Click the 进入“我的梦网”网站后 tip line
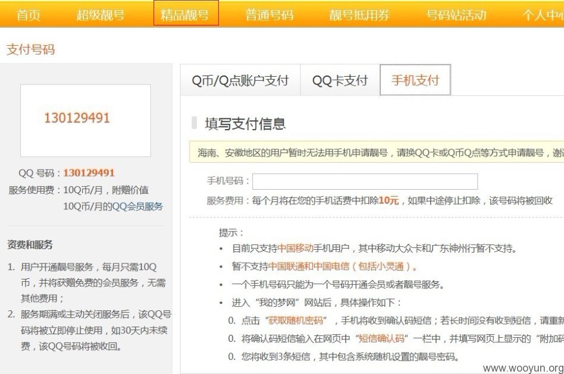The width and height of the screenshot is (564, 374). 317,303
